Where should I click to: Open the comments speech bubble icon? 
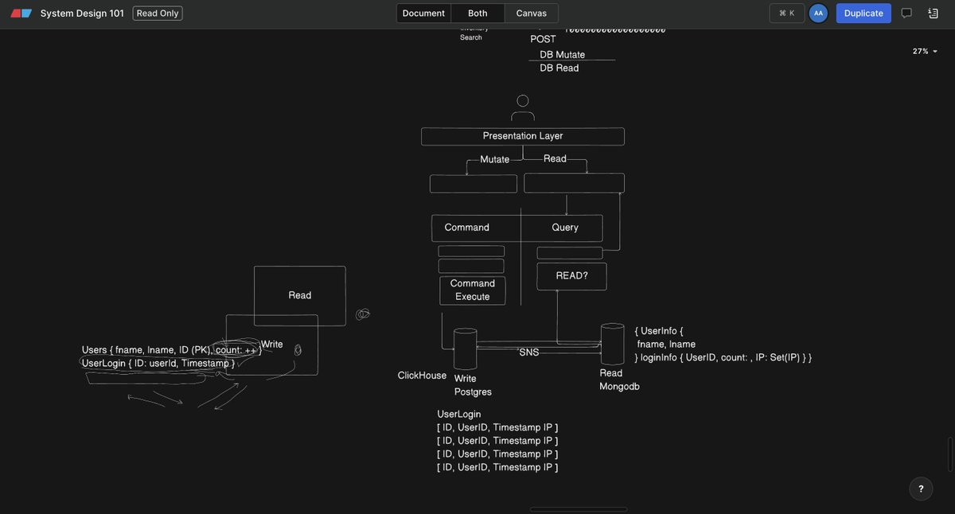click(906, 13)
